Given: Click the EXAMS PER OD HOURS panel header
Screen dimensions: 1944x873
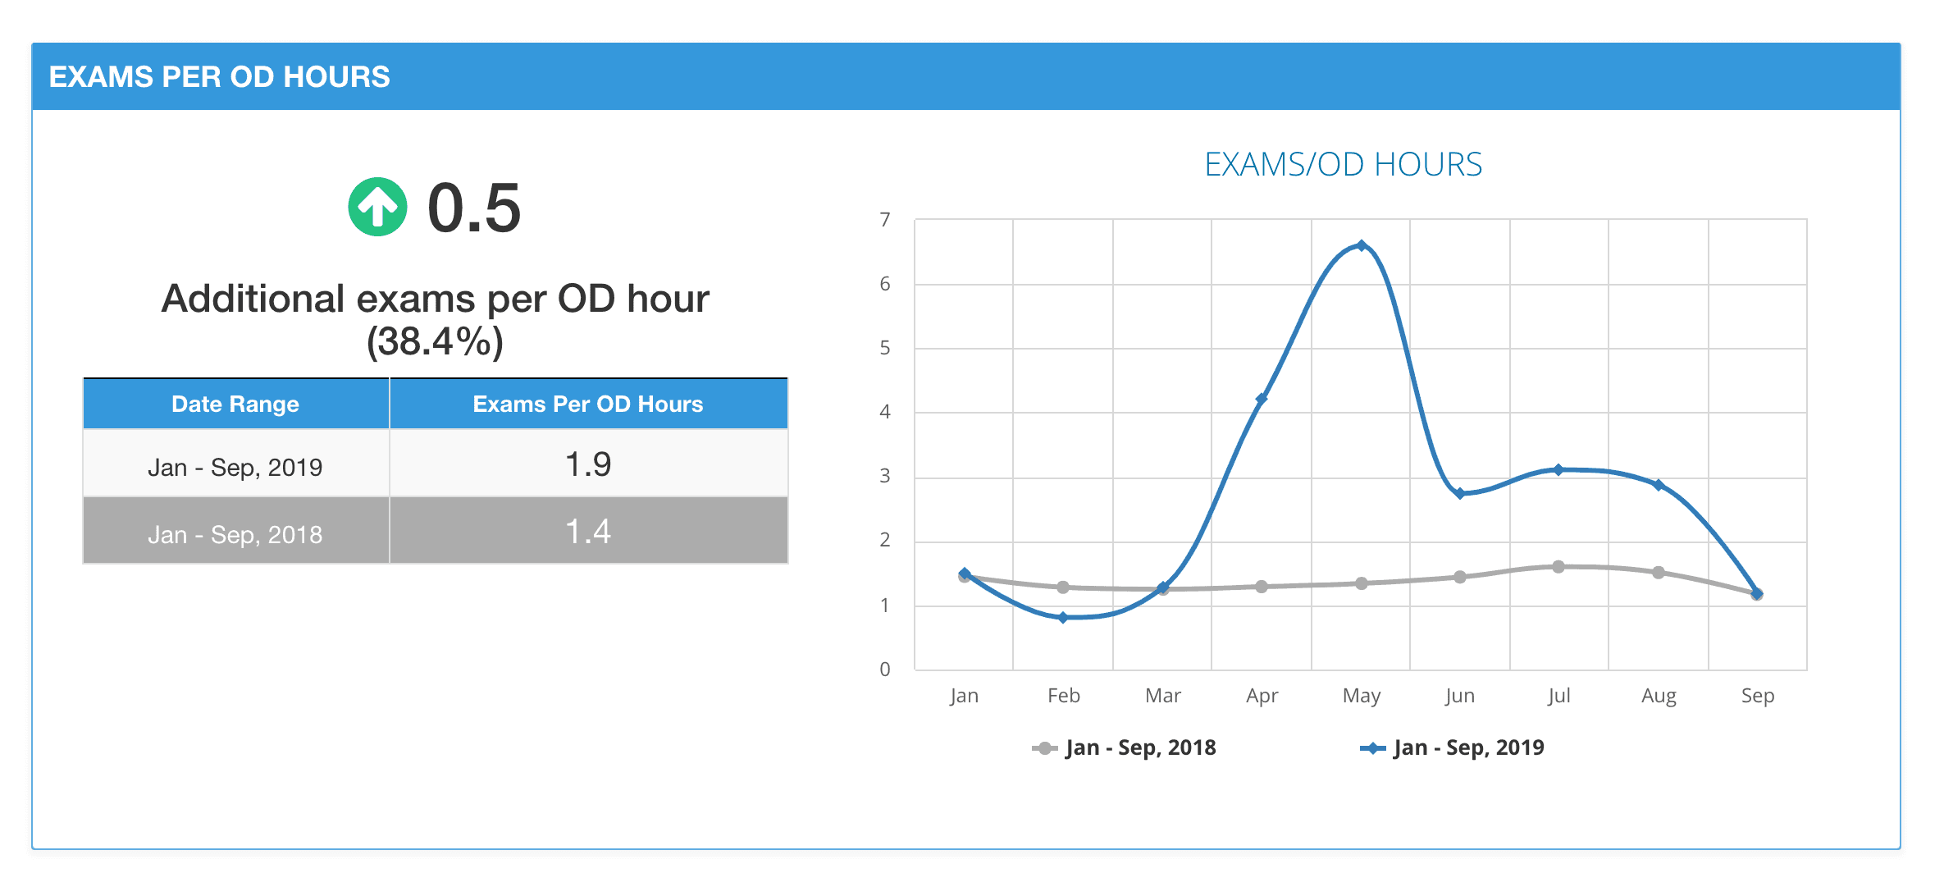Looking at the screenshot, I should coord(965,76).
